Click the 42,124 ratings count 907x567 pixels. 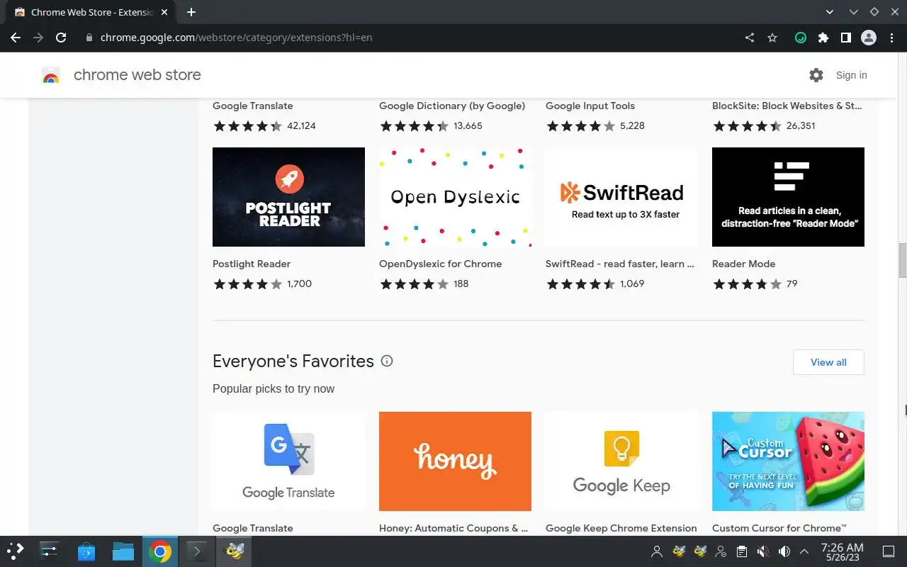tap(301, 125)
